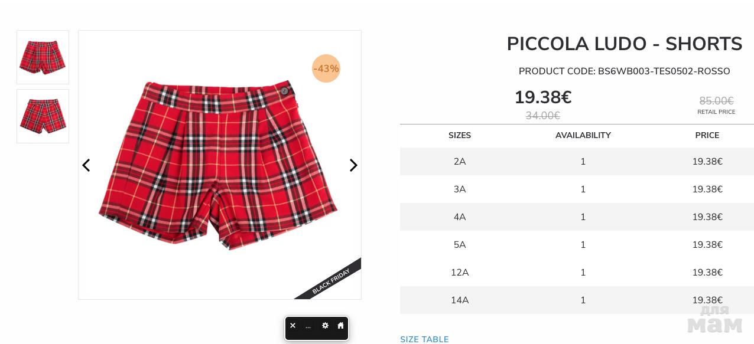754x344 pixels.
Task: Select size 3A row
Action: [x=460, y=189]
